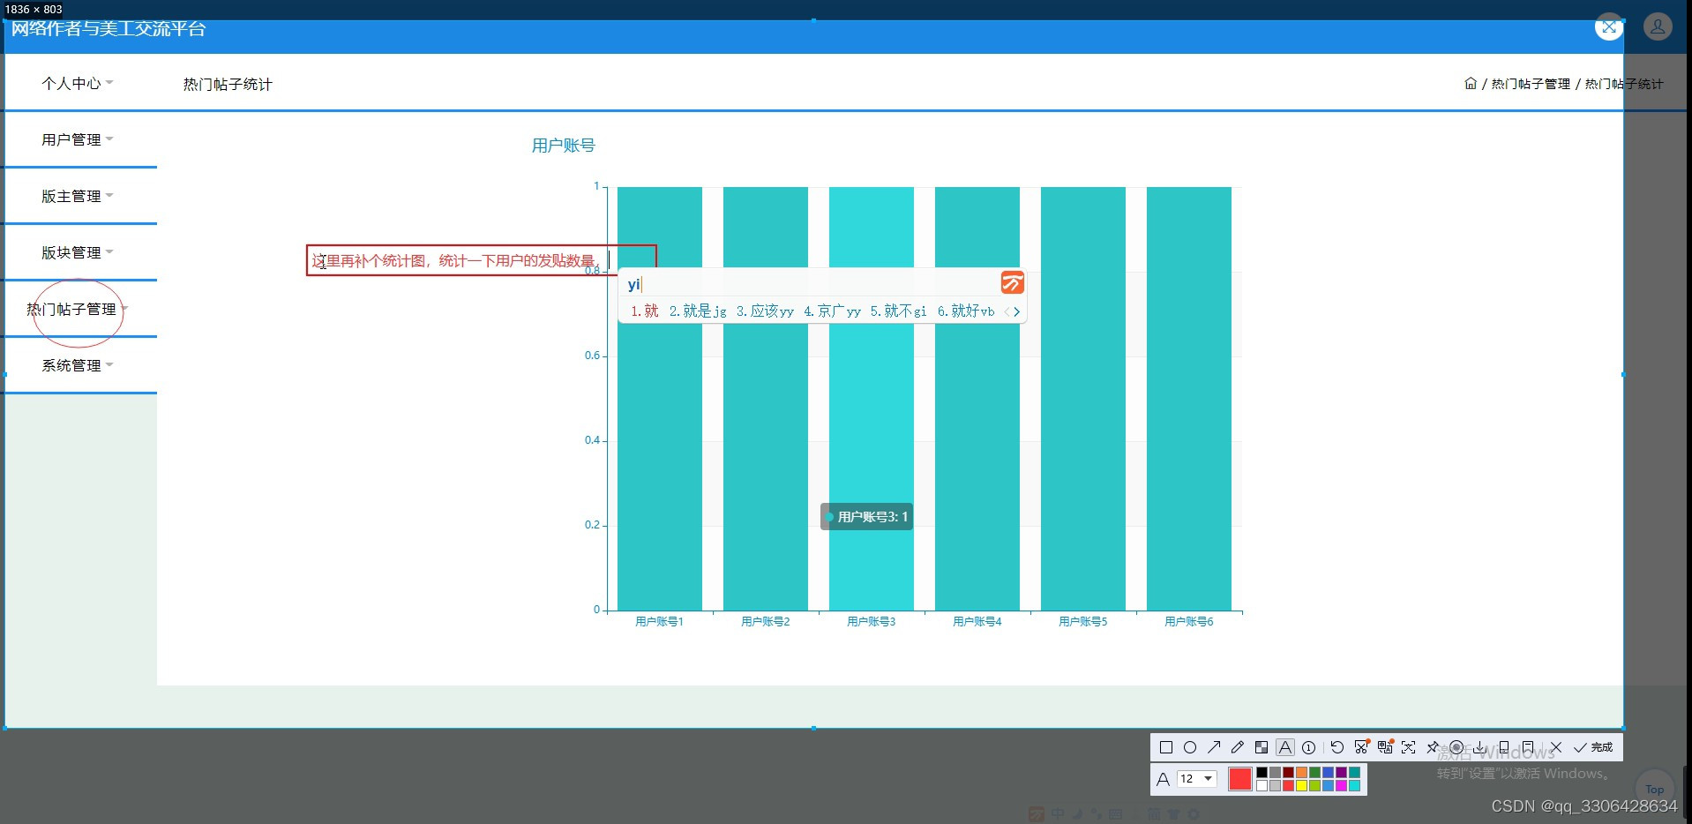
Task: Pick the magenta color swatch
Action: [x=1341, y=785]
